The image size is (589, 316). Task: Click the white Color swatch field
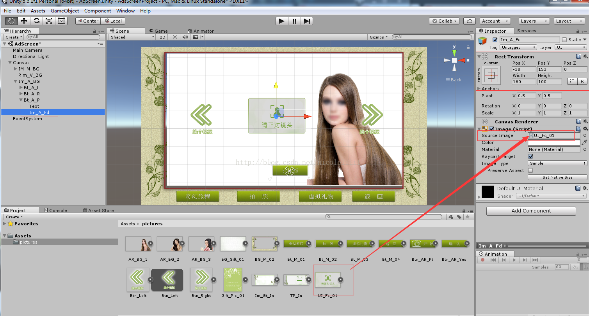pyautogui.click(x=554, y=142)
